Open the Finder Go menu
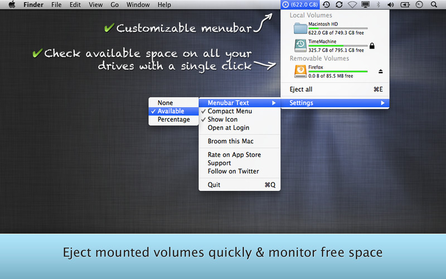The image size is (446, 279). 114,5
